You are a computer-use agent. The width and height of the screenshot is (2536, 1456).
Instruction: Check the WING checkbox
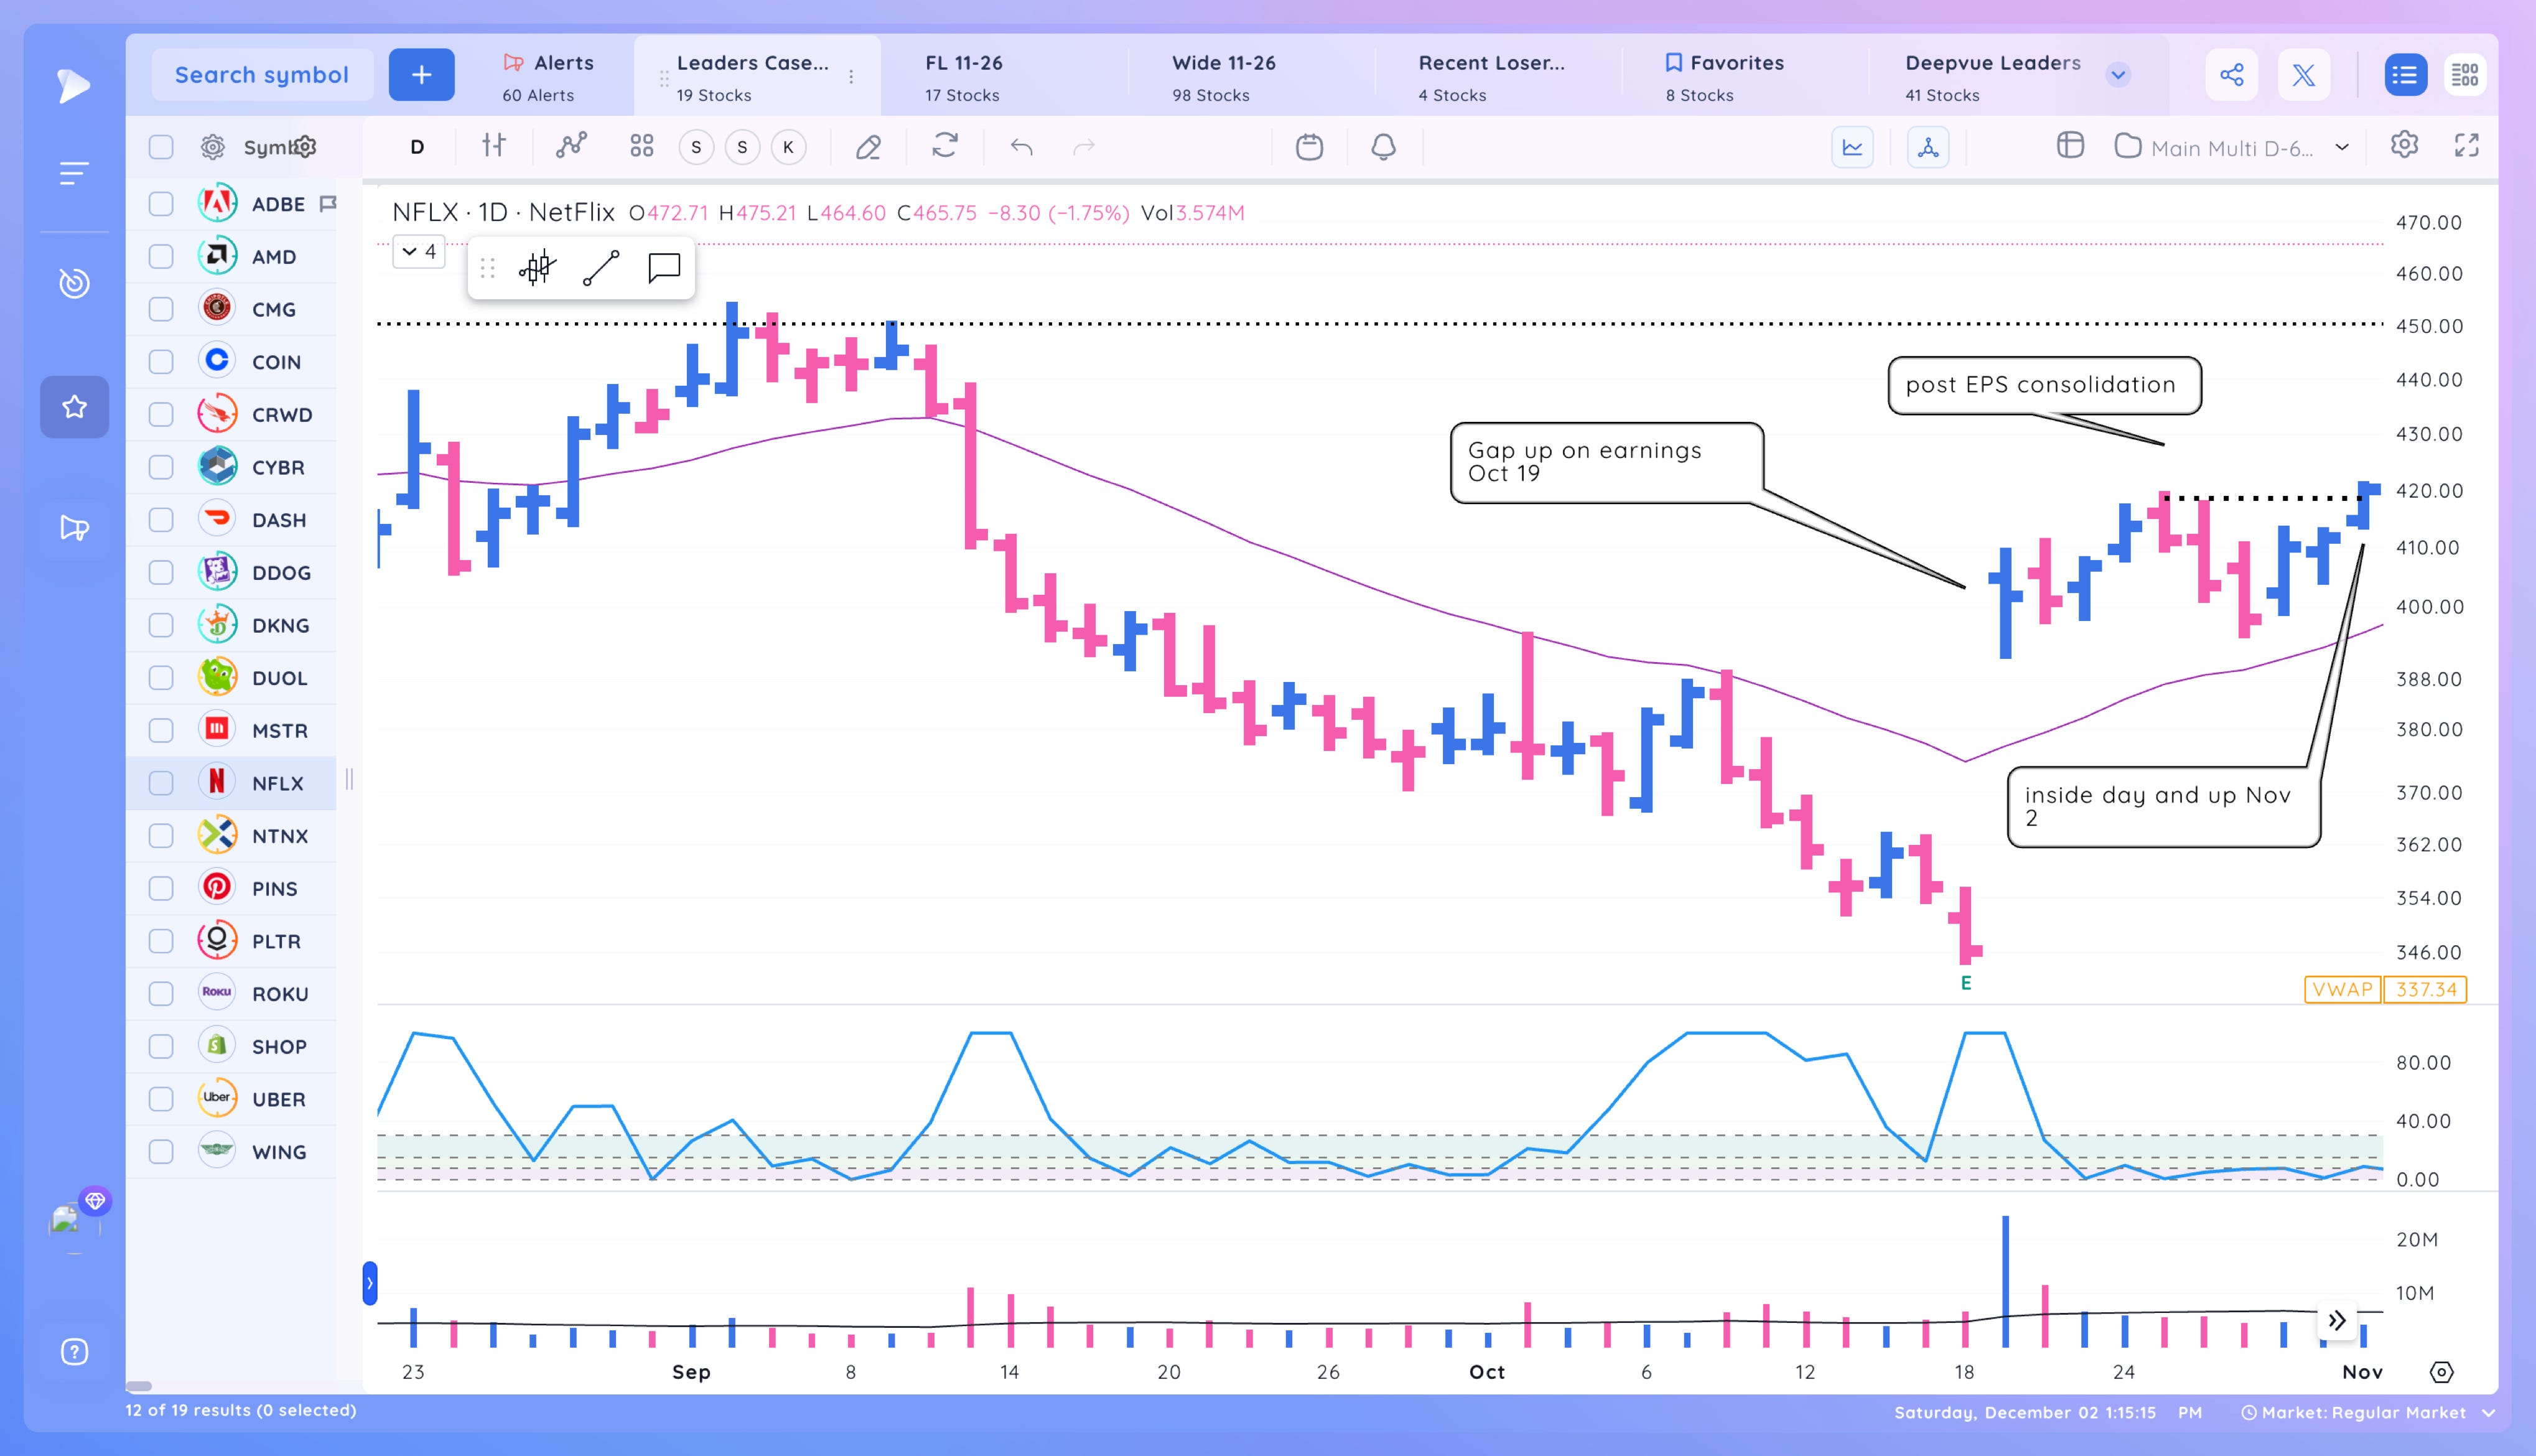tap(161, 1152)
